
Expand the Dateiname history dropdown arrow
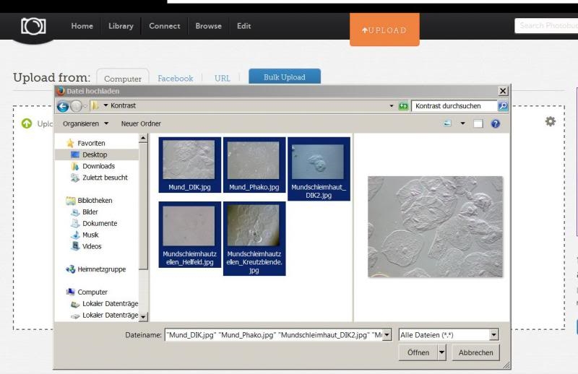point(387,335)
